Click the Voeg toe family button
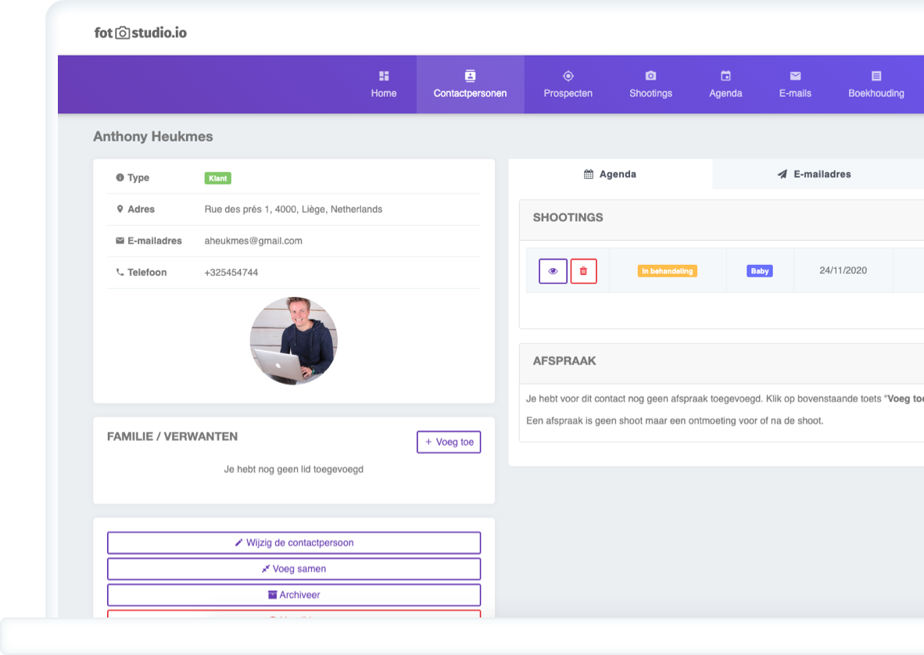Viewport: 924px width, 655px height. [x=449, y=442]
